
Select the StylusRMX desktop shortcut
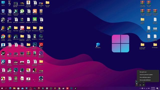pyautogui.click(x=9, y=20)
